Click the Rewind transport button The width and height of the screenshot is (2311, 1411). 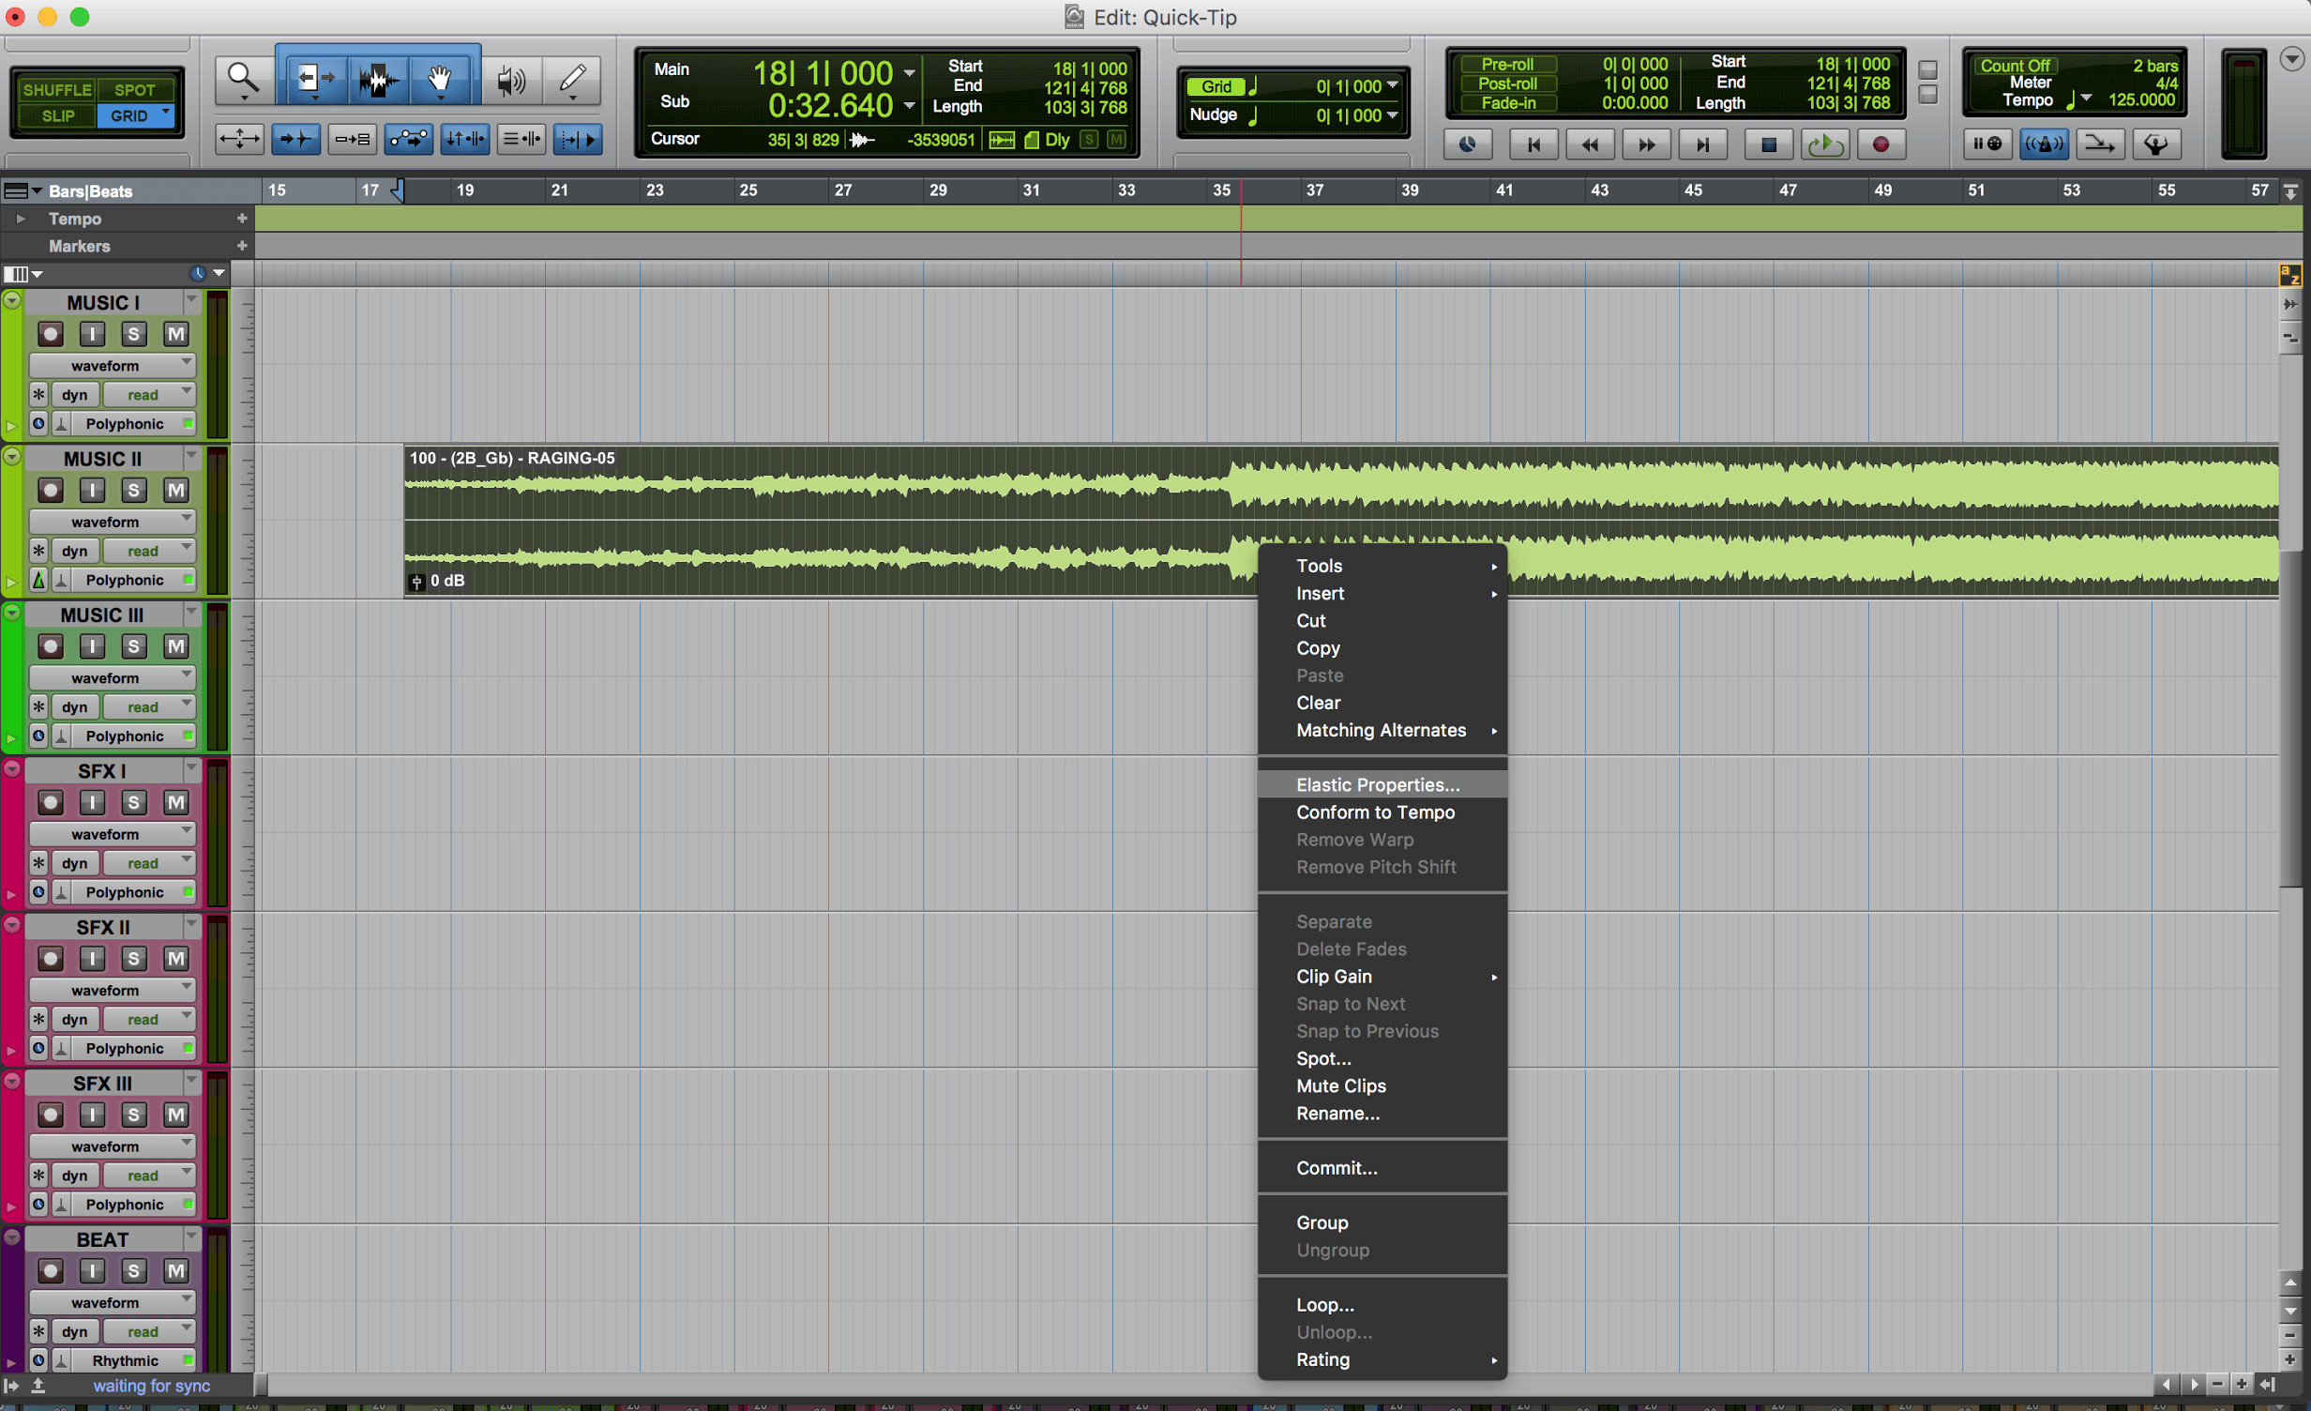pos(1590,144)
